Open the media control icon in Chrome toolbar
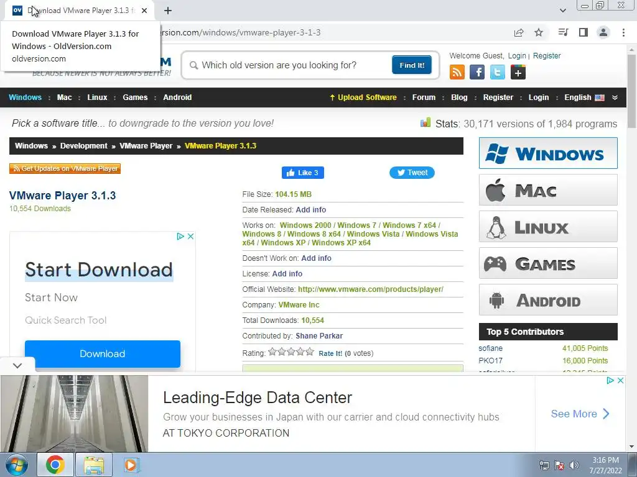The image size is (637, 477). 563,32
